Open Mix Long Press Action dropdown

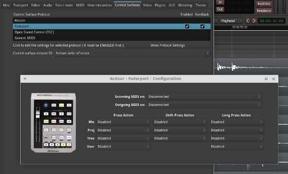click(237, 122)
